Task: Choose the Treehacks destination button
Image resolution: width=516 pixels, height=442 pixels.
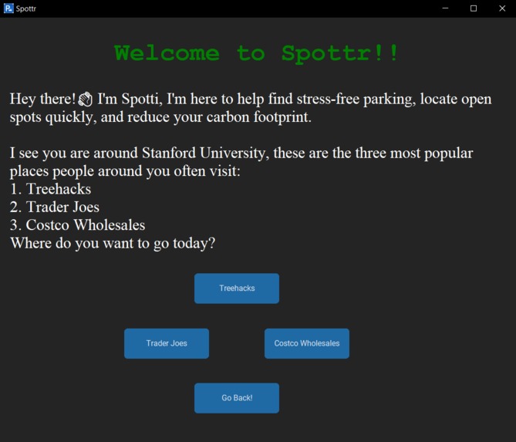Action: [237, 288]
